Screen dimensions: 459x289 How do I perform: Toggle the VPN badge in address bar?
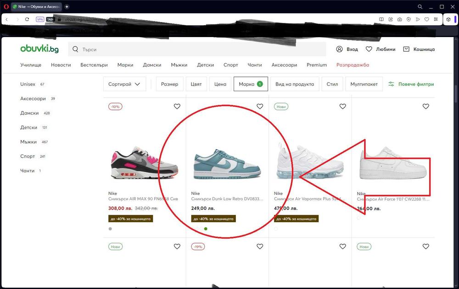coord(40,19)
